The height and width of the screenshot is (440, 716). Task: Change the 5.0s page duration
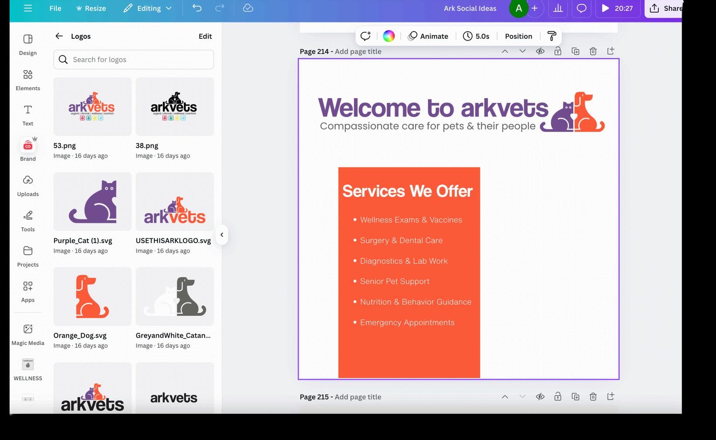tap(476, 36)
